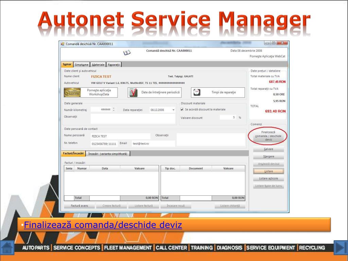
Task: Click Timpi de reparație button
Action: click(218, 92)
